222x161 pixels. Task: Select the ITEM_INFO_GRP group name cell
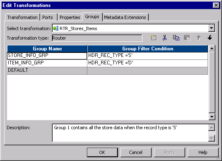pos(47,63)
